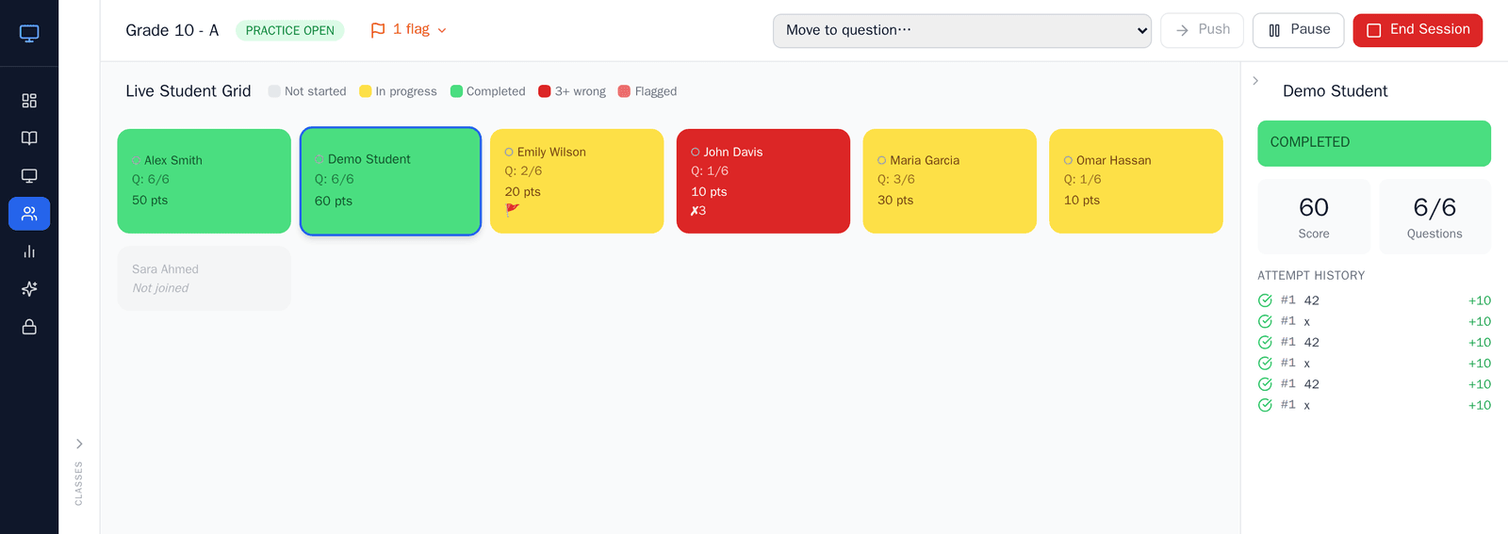Image resolution: width=1508 pixels, height=534 pixels.
Task: Click the flag icon on Emily Wilson card
Action: coord(512,210)
